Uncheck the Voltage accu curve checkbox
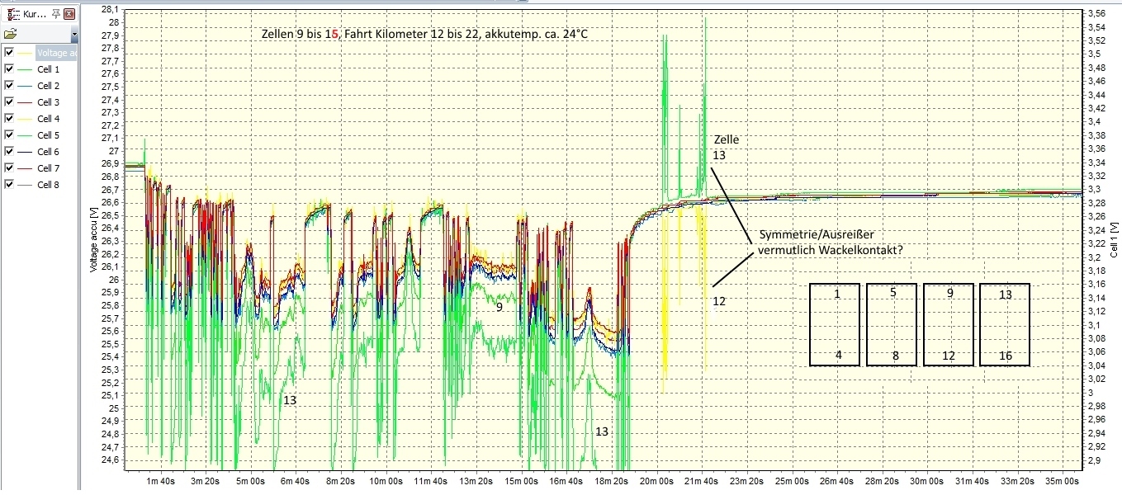 coord(9,53)
